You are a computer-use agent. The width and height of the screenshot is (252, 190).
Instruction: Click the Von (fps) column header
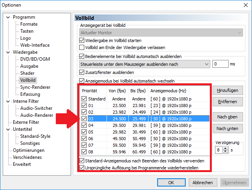pyautogui.click(x=117, y=91)
